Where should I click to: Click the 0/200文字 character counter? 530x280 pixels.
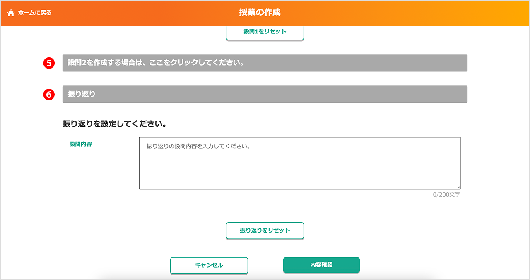click(446, 195)
